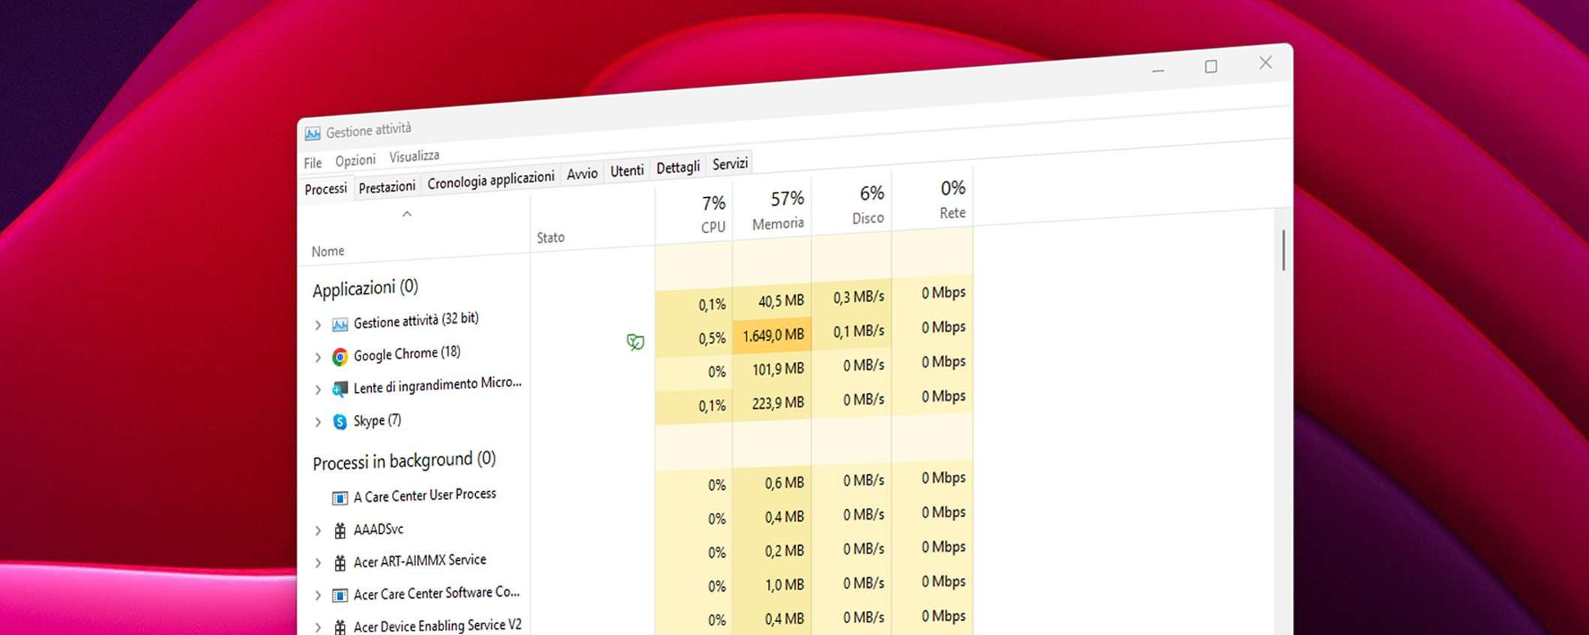Click the AAADSvc service gear icon
Screen dimensions: 1589x635
(x=340, y=531)
